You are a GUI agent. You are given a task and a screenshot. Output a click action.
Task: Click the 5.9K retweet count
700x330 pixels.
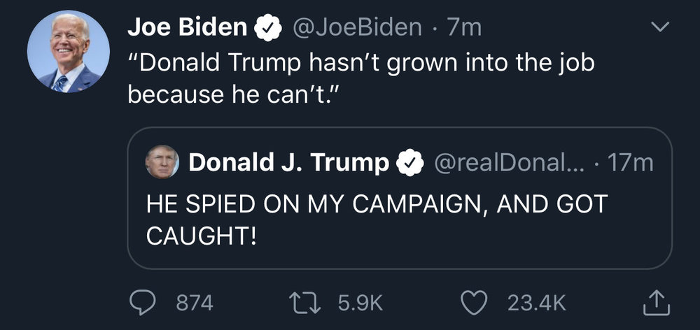[x=360, y=302]
